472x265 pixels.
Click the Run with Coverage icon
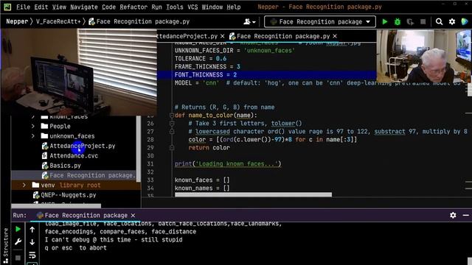(410, 21)
